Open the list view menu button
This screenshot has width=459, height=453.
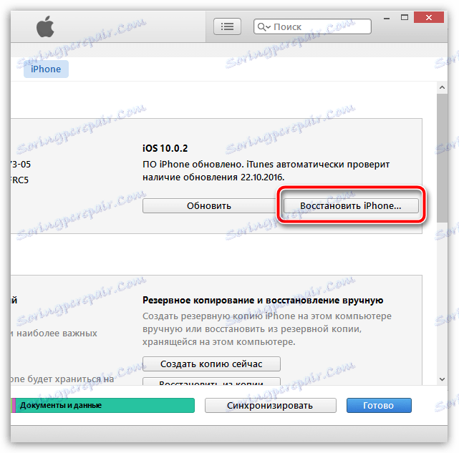point(227,26)
